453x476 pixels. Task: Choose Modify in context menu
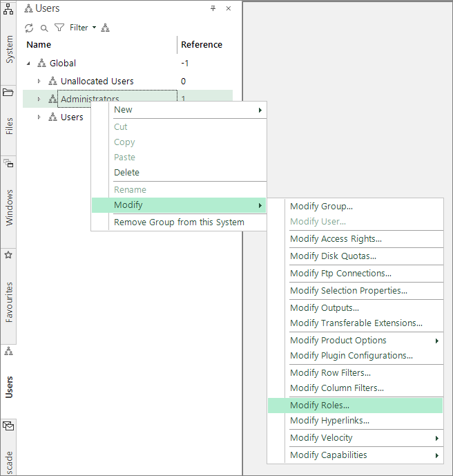click(x=179, y=205)
